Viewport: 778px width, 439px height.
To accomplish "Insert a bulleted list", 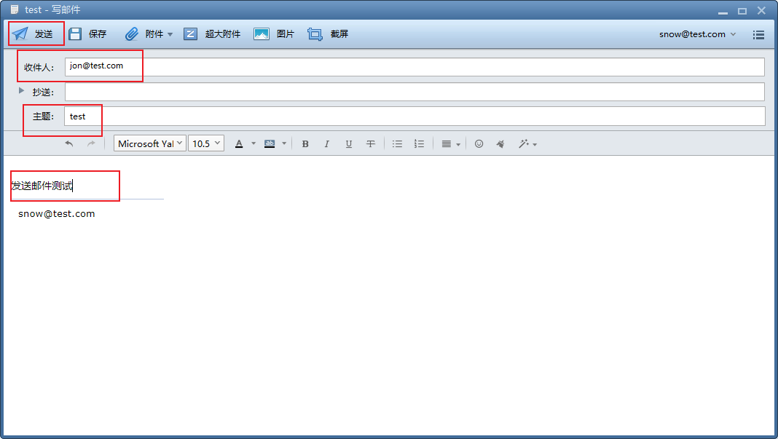I will coord(397,144).
